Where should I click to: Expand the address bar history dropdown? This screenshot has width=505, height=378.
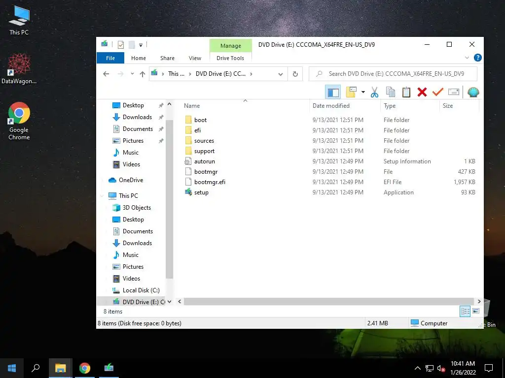click(280, 74)
